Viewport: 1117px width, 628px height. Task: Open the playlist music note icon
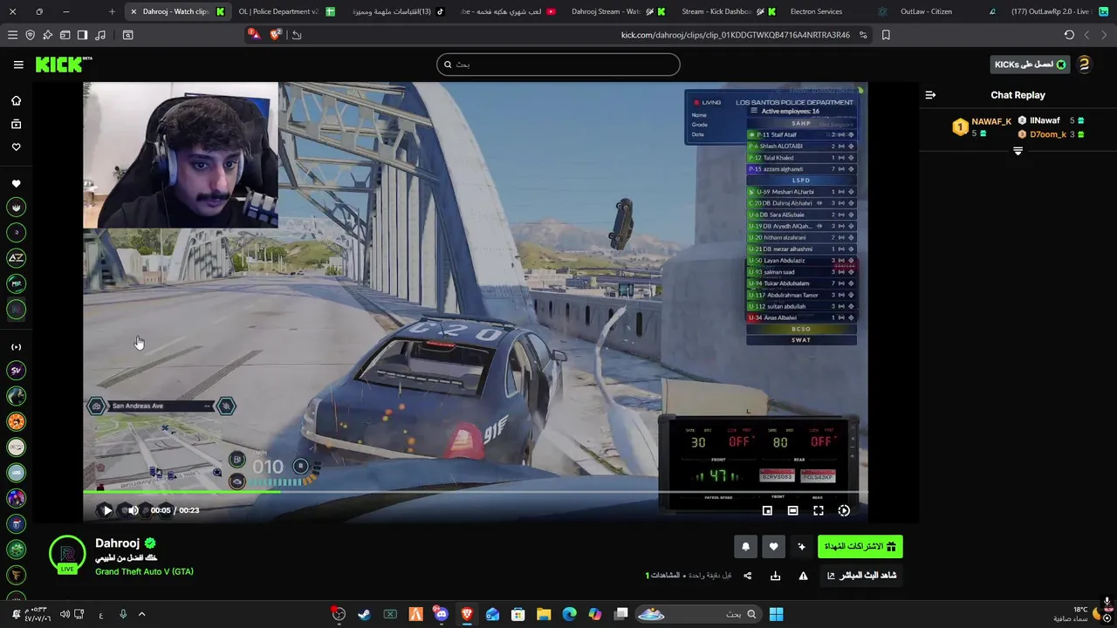click(x=99, y=35)
